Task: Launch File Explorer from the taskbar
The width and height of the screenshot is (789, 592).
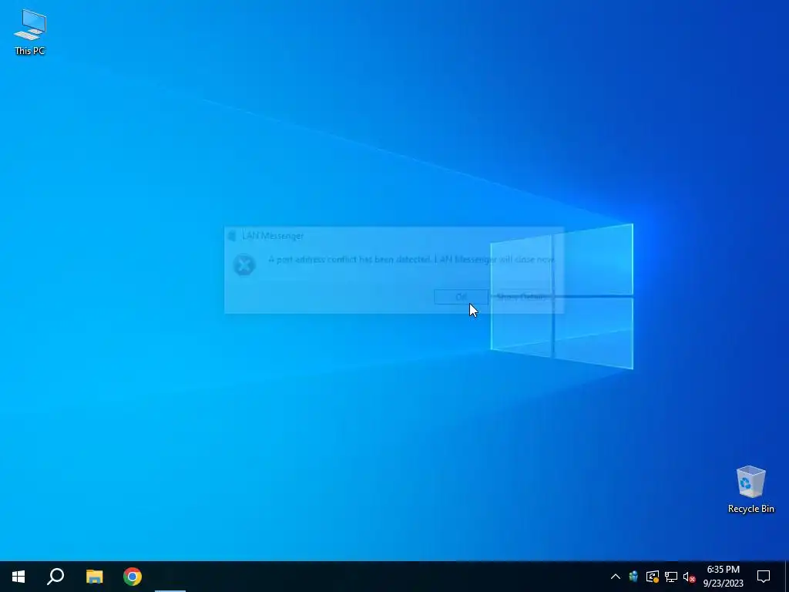Action: [x=94, y=577]
